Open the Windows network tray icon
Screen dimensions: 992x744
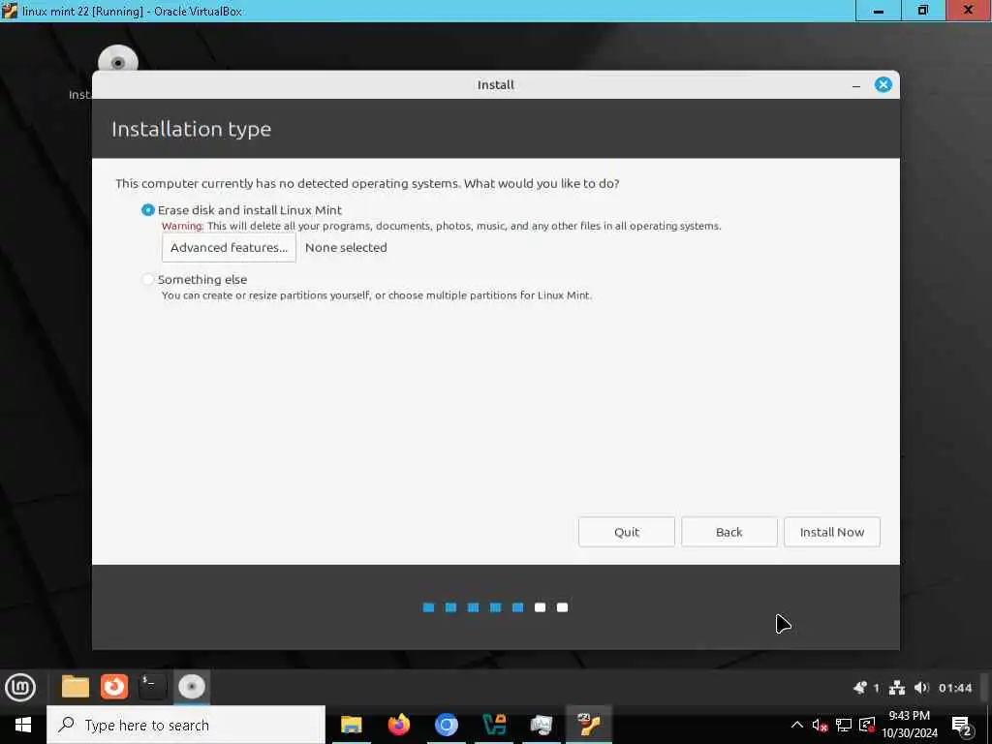point(844,725)
